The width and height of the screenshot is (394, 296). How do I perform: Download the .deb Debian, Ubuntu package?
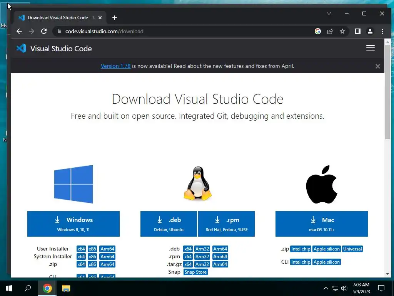[x=169, y=224]
